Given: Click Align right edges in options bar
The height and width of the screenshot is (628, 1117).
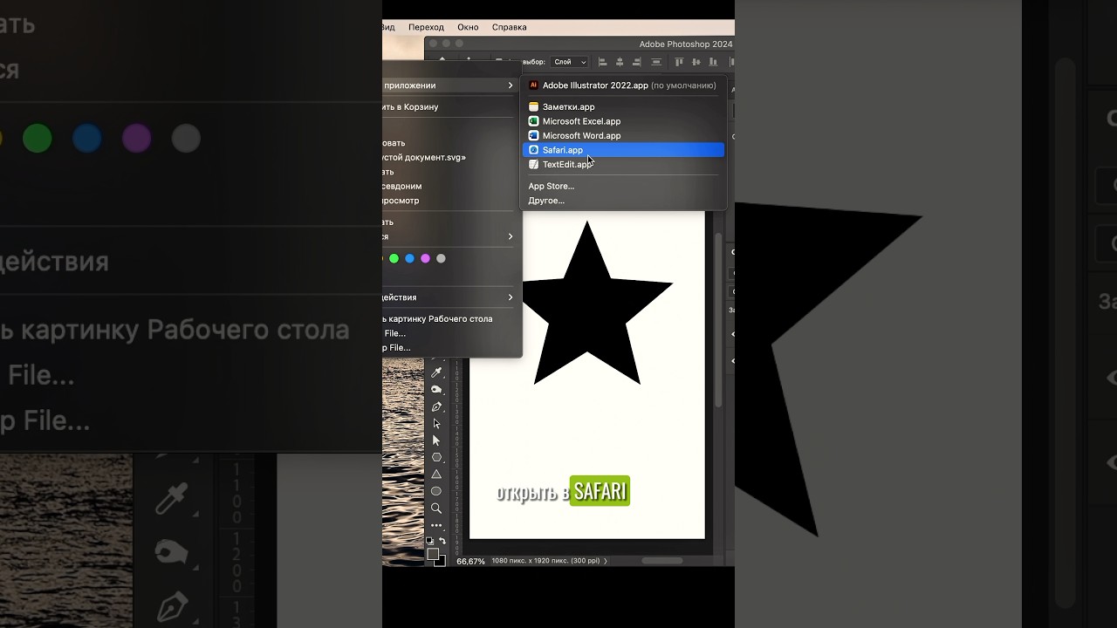Looking at the screenshot, I should pos(636,62).
